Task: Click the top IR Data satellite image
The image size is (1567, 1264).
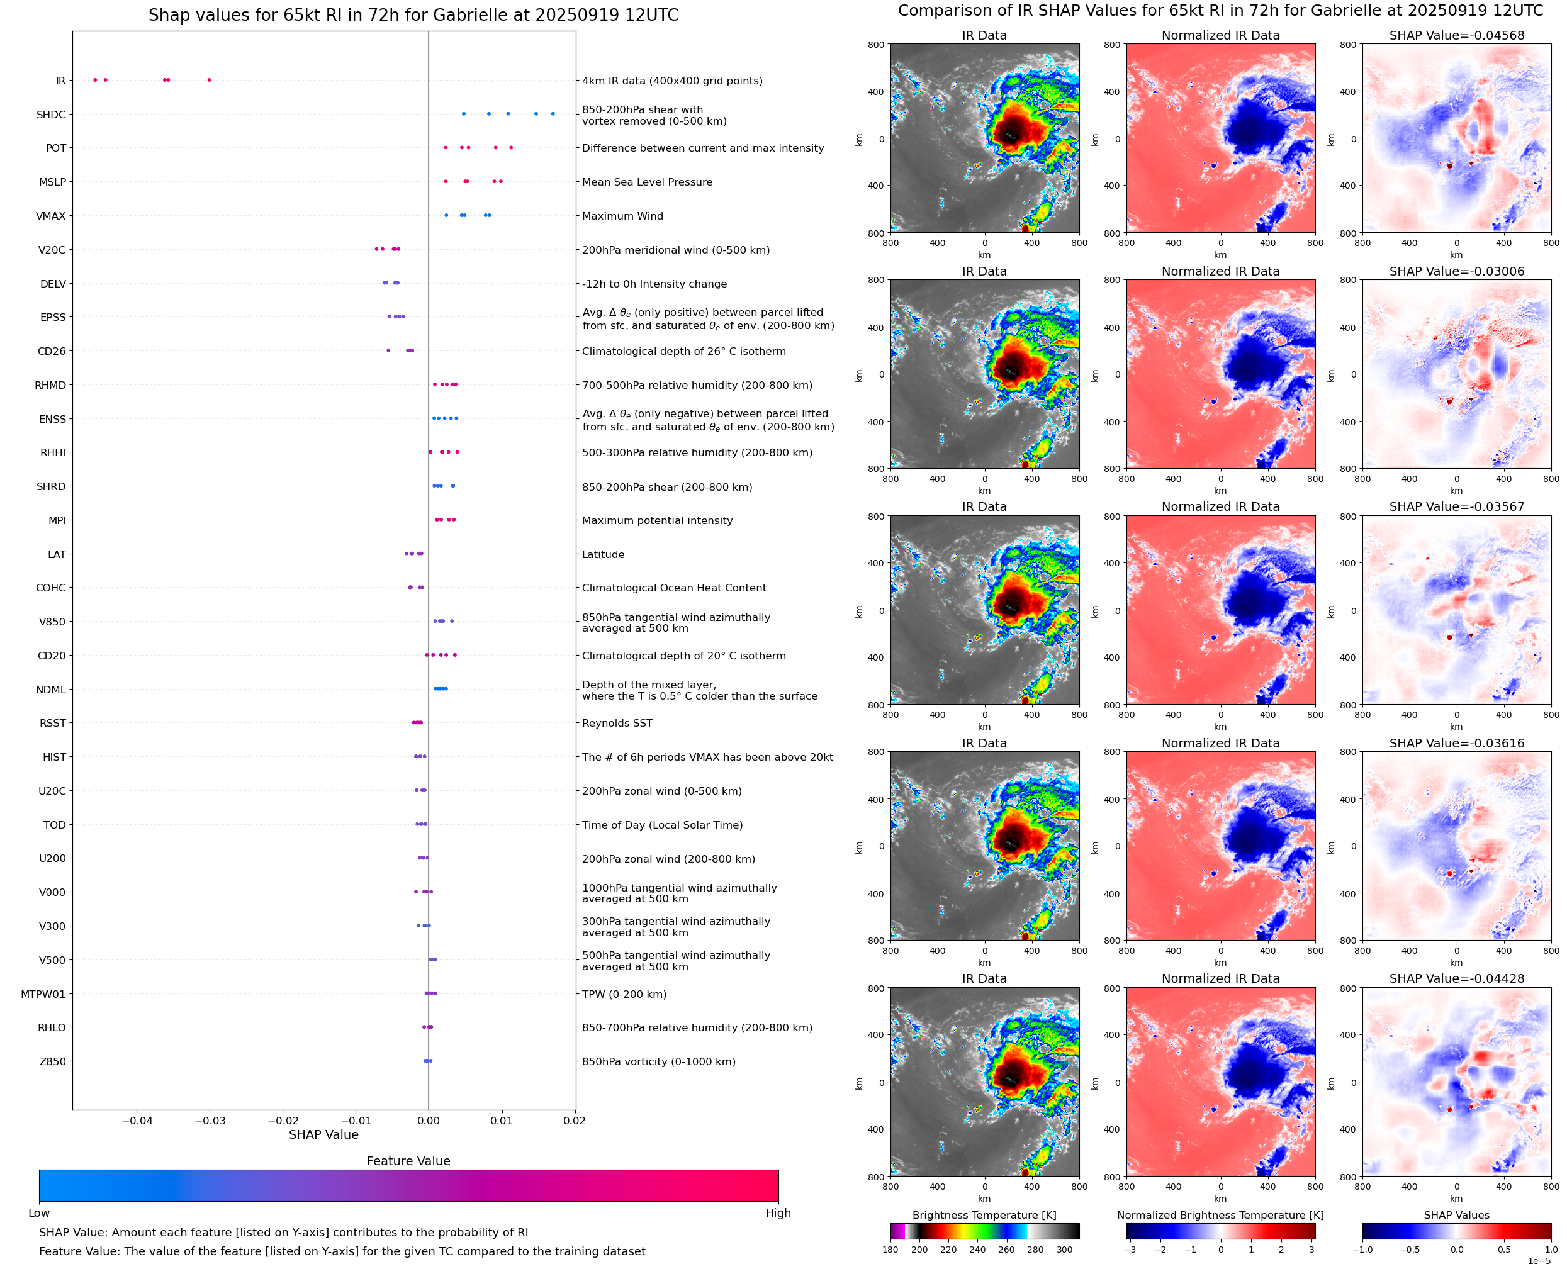Action: 984,138
